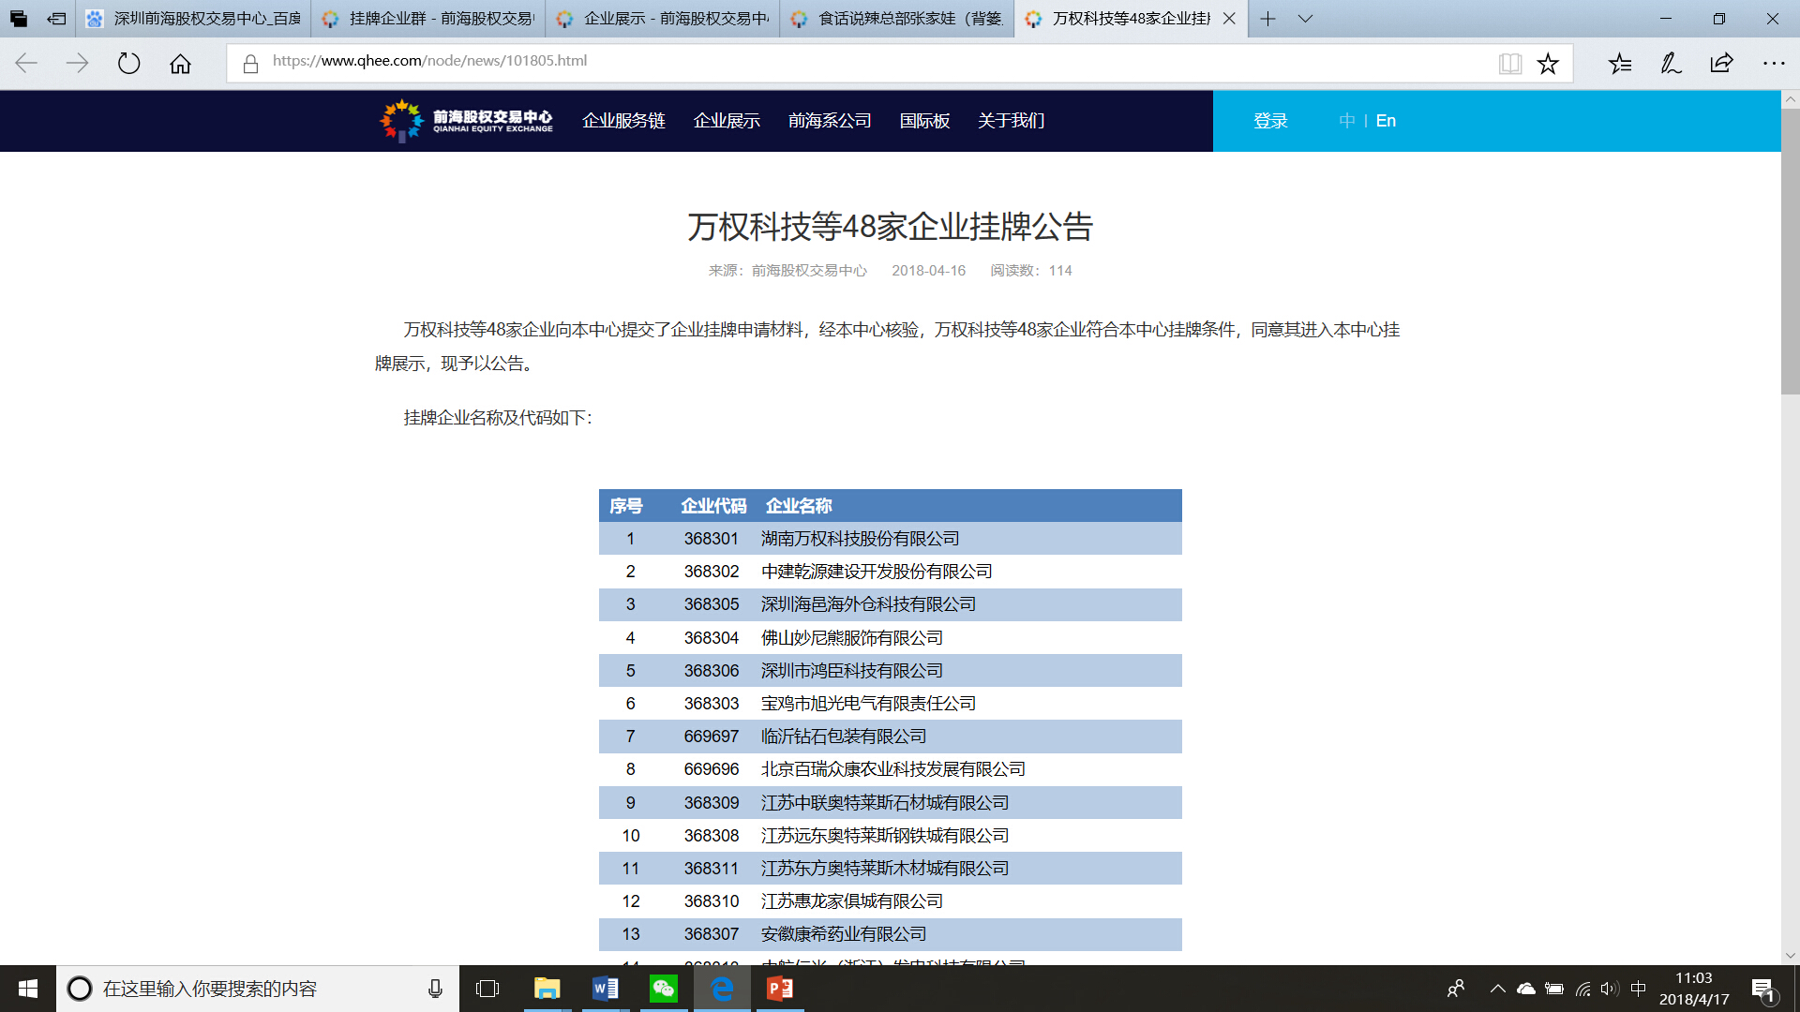Set tabs aside with the tab icon
Screen dimensions: 1800x1012
pos(56,19)
